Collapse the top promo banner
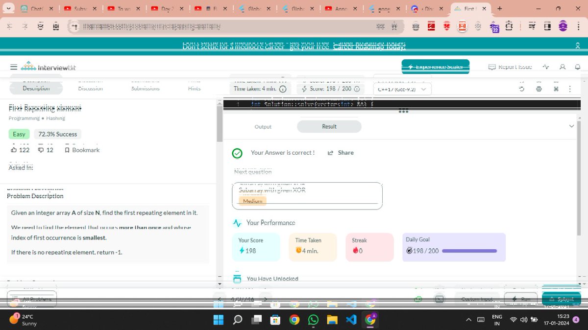This screenshot has width=588, height=330. point(578,46)
